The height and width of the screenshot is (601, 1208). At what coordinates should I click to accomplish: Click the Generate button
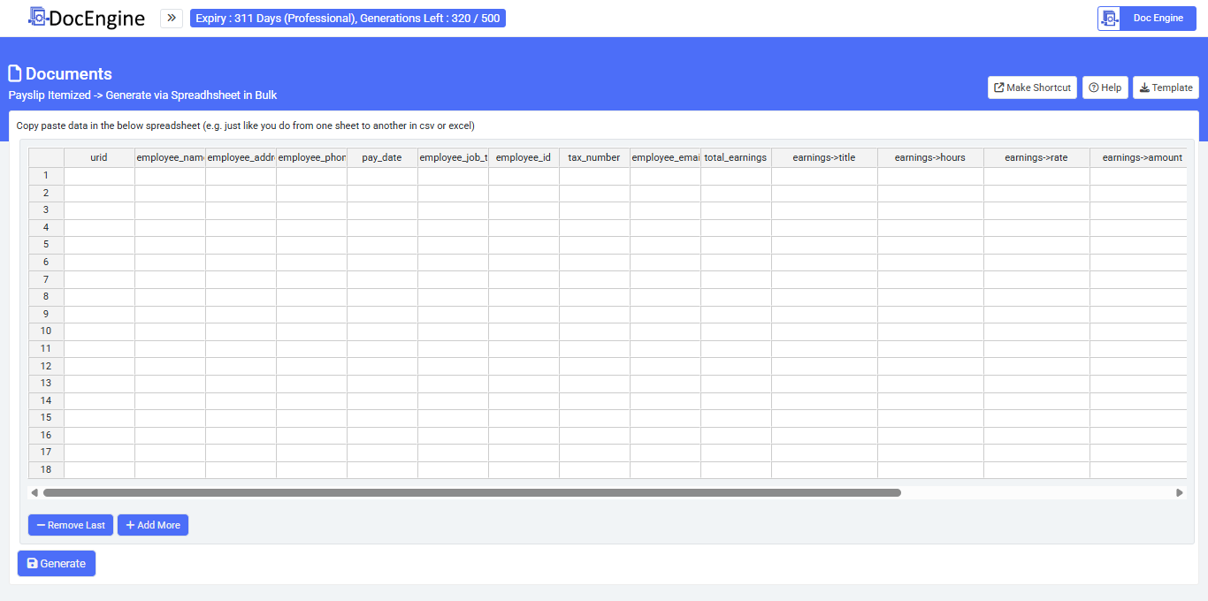click(57, 563)
